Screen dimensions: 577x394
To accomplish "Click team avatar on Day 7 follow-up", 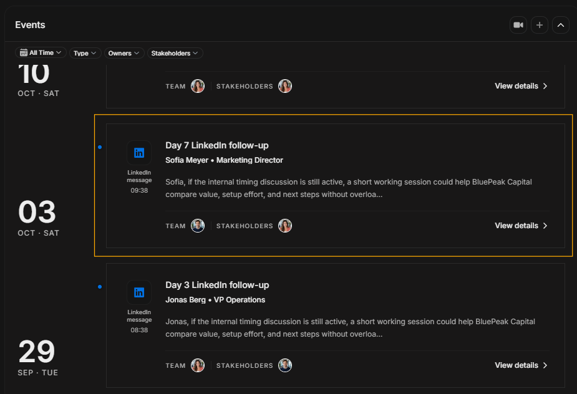I will 198,226.
